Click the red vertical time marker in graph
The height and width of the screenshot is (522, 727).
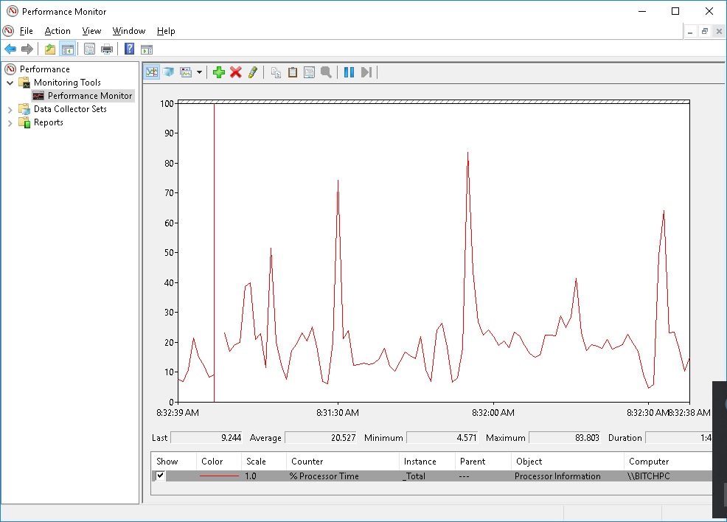tap(215, 253)
